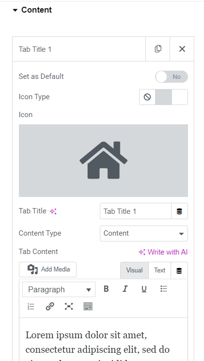Duplicate the Tab Title 1 item
Image resolution: width=204 pixels, height=361 pixels.
tap(158, 49)
